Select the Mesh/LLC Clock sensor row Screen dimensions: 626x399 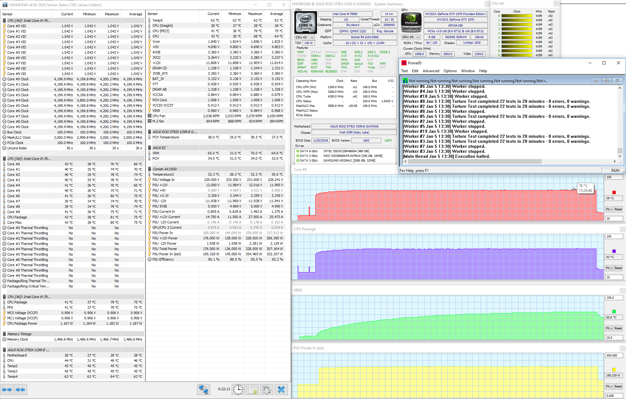[72, 137]
